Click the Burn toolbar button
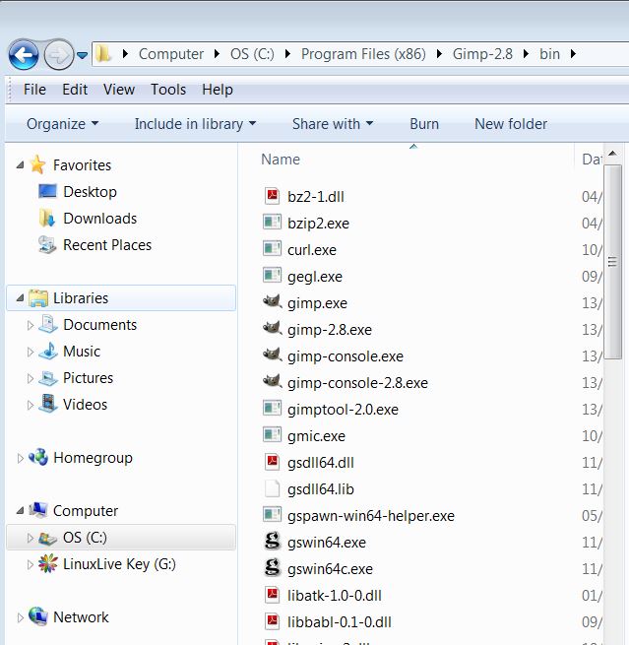This screenshot has height=645, width=629. [424, 124]
